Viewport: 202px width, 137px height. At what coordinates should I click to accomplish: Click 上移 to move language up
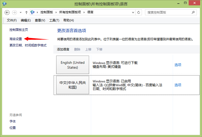point(88,49)
